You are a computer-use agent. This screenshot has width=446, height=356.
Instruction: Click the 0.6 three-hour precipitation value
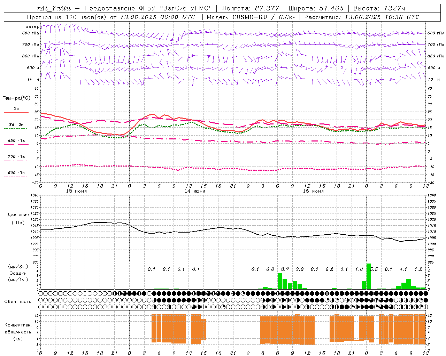270,269
